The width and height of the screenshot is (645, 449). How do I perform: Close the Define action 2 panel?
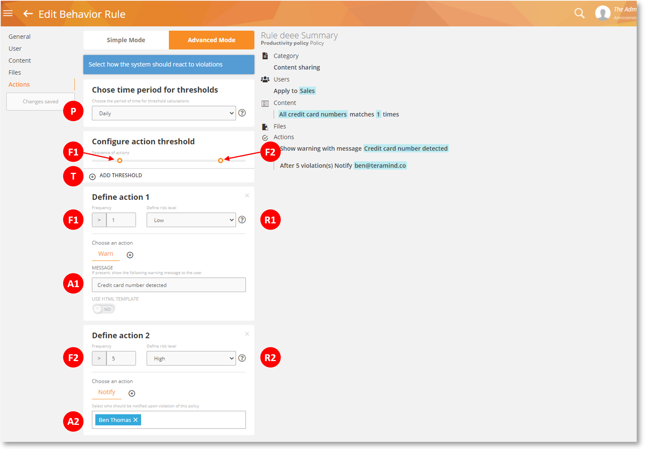[247, 334]
